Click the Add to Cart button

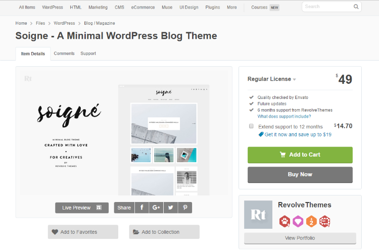(x=300, y=155)
